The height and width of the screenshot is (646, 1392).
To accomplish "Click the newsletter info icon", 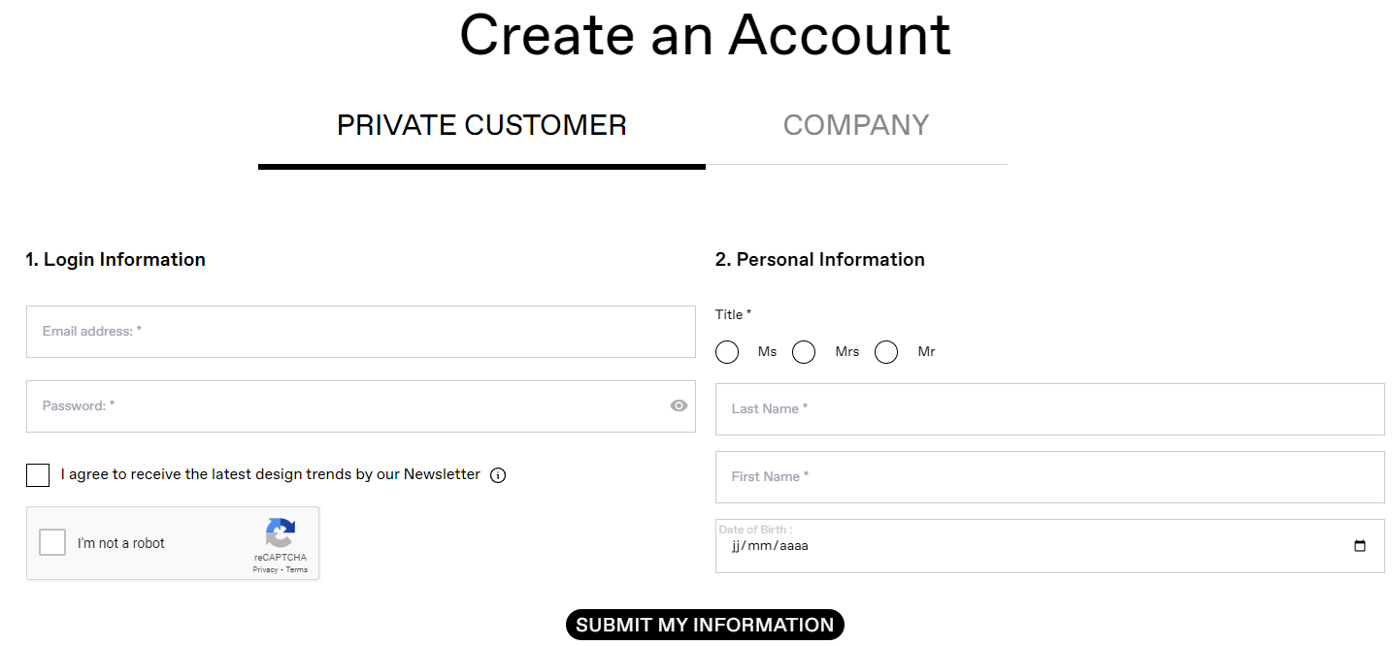I will tap(498, 475).
